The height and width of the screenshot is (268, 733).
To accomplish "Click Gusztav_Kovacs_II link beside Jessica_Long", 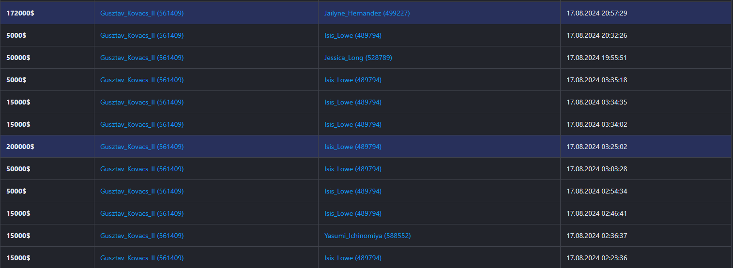I will 141,58.
